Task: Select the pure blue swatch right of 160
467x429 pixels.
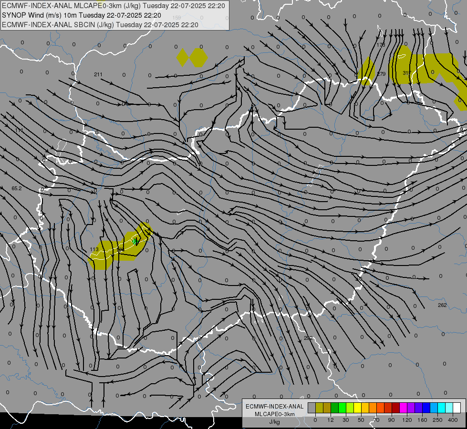Action: [x=426, y=408]
